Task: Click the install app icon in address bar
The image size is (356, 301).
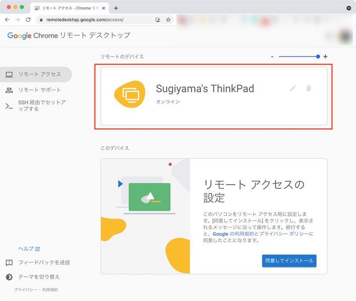Action: click(x=158, y=20)
